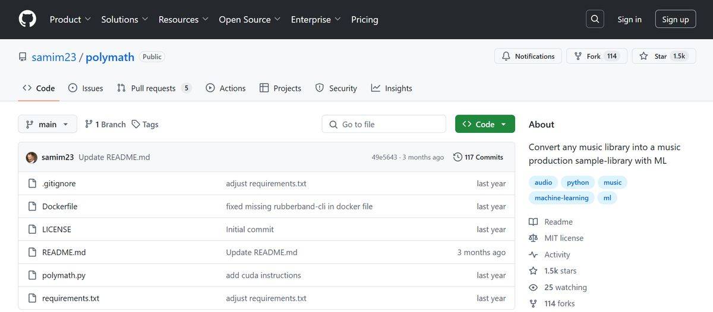Click file icon beside requirements.txt
Viewport: 713px width, 312px height.
click(32, 298)
